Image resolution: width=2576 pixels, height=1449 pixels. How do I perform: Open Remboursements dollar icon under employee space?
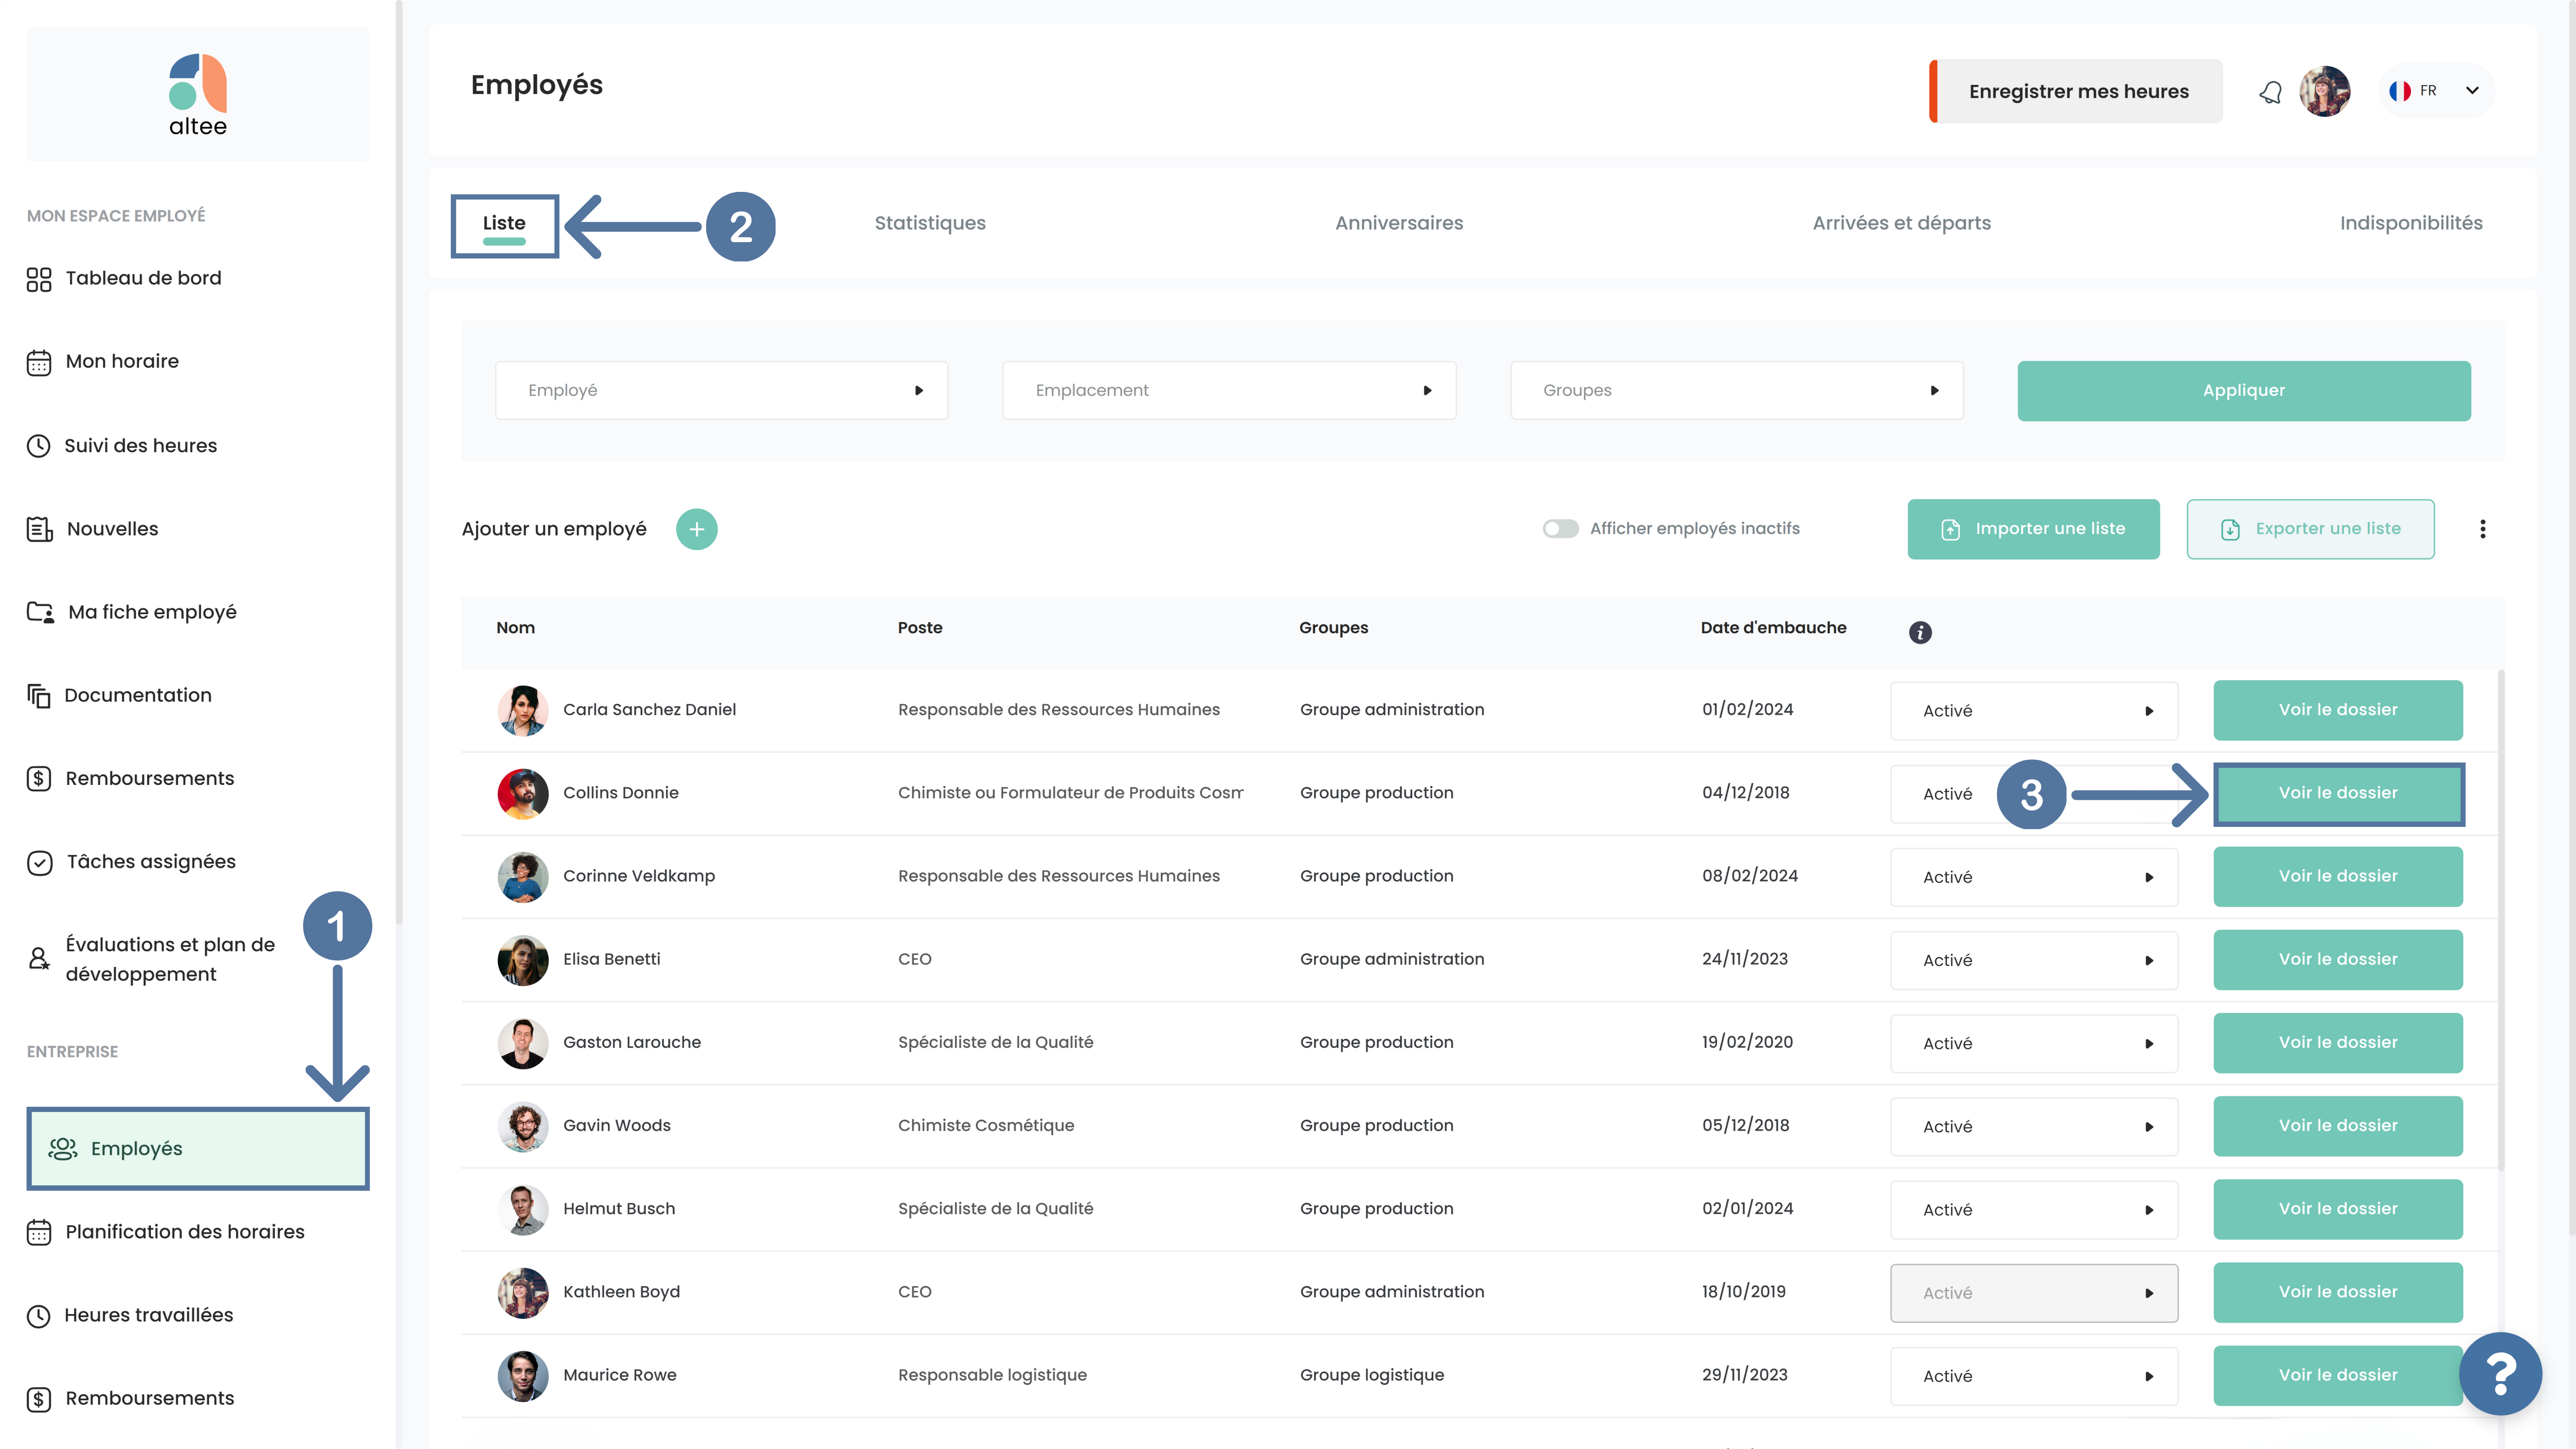(39, 779)
